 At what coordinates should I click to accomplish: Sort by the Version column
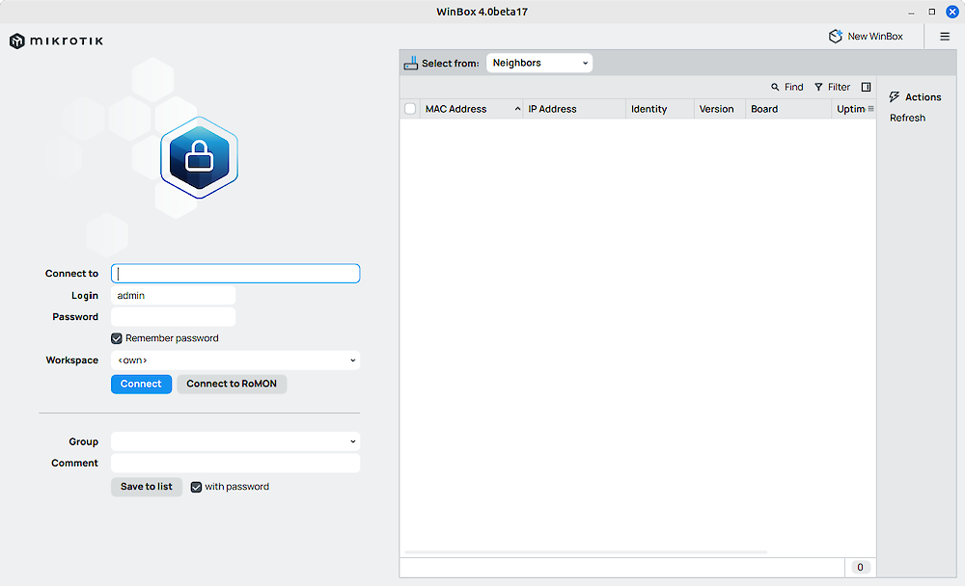coord(720,109)
